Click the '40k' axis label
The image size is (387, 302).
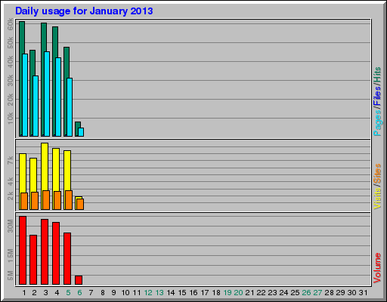pyautogui.click(x=10, y=62)
